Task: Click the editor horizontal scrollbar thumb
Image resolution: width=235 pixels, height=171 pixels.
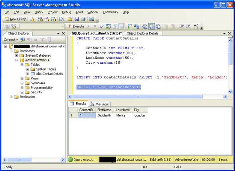Action: tap(137, 97)
